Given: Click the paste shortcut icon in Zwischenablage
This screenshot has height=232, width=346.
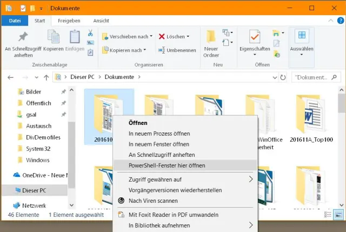Looking at the screenshot, I should [x=90, y=52].
